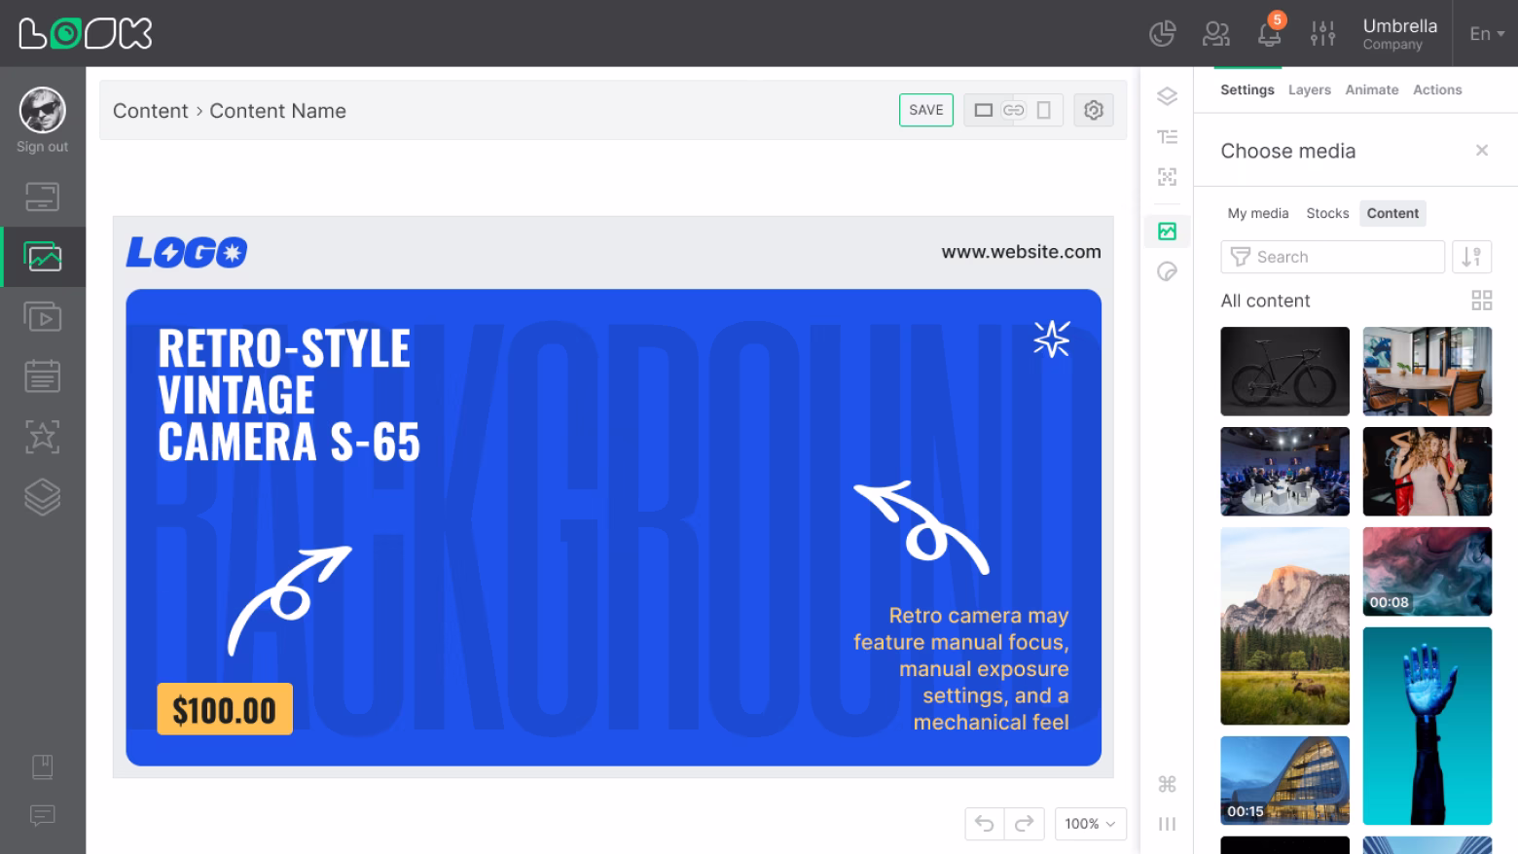The image size is (1518, 854).
Task: Select the LOGO element on the canvas
Action: pyautogui.click(x=186, y=253)
